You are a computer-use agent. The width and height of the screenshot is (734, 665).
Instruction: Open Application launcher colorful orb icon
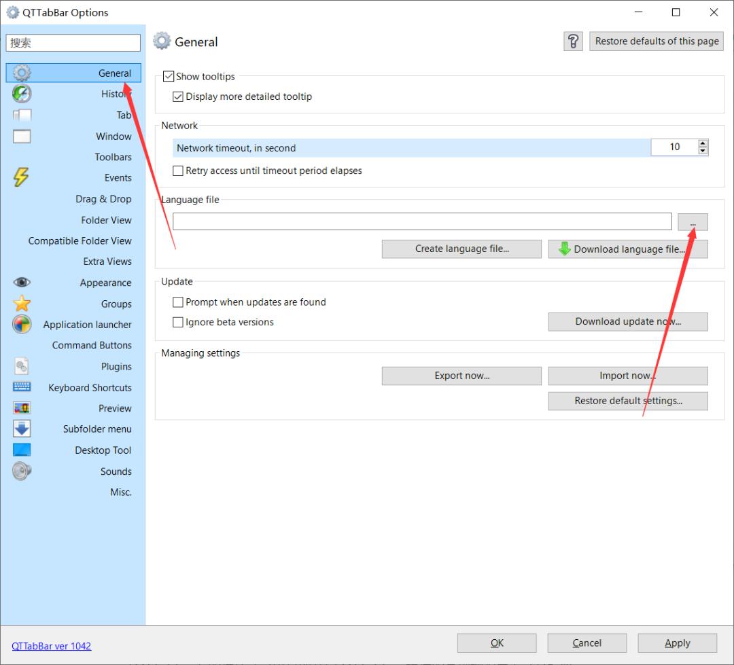coord(22,324)
